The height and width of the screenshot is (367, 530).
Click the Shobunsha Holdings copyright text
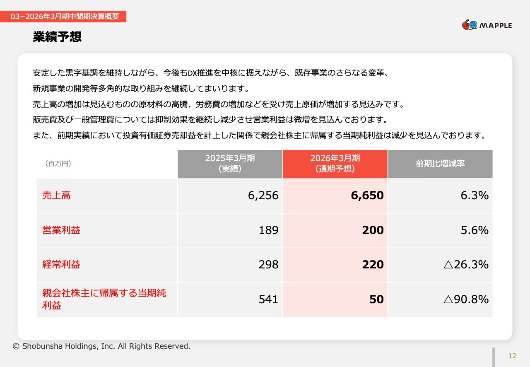(101, 346)
